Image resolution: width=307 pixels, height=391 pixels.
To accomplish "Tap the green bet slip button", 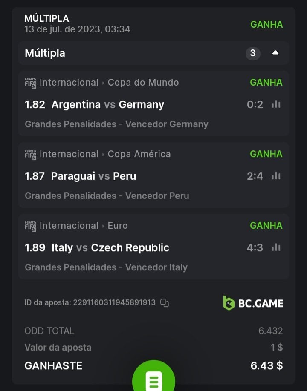I will point(153,380).
